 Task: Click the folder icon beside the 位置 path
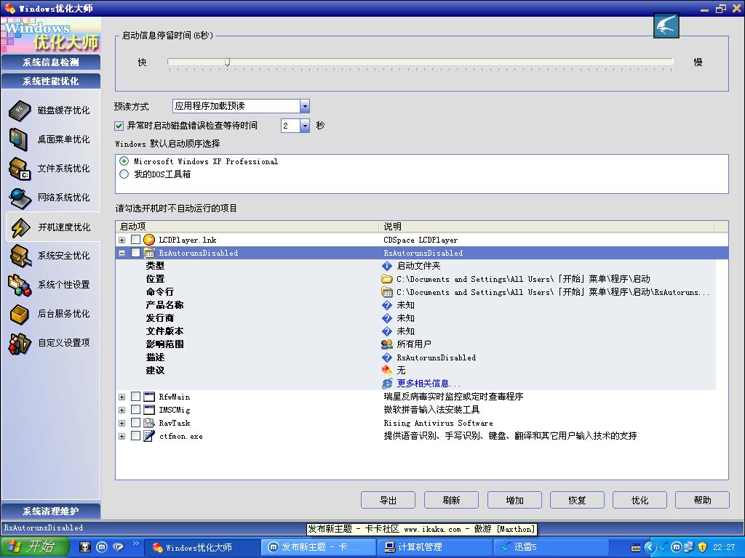point(387,279)
